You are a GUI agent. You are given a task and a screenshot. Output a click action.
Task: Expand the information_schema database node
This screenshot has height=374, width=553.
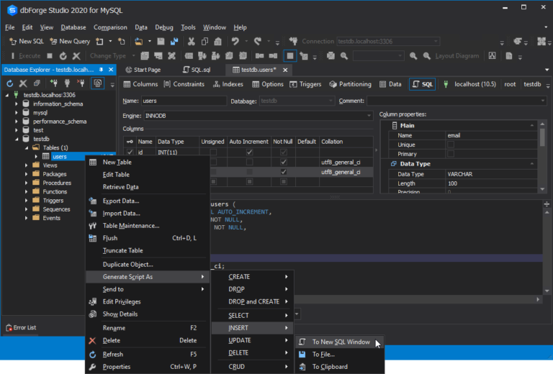click(17, 104)
